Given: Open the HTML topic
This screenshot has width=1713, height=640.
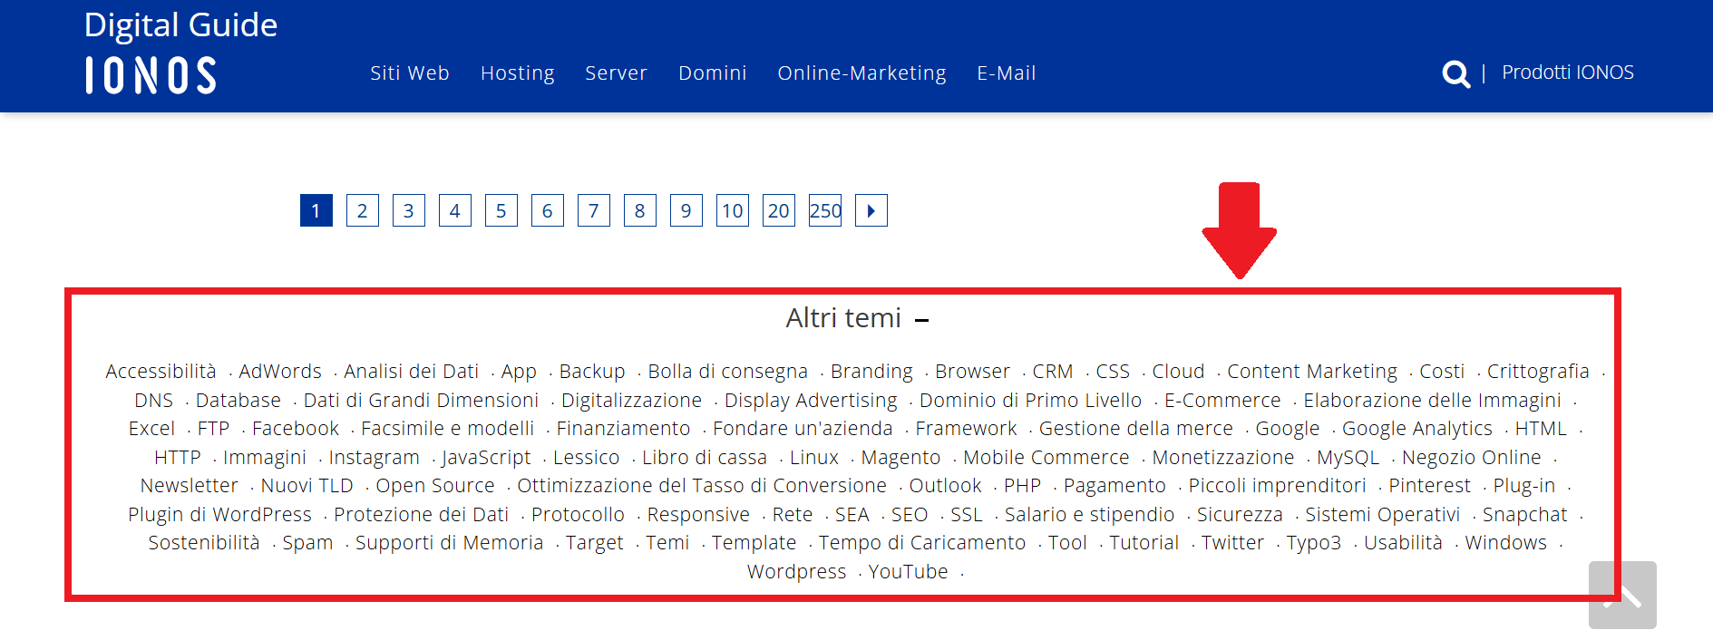Looking at the screenshot, I should (x=1541, y=428).
